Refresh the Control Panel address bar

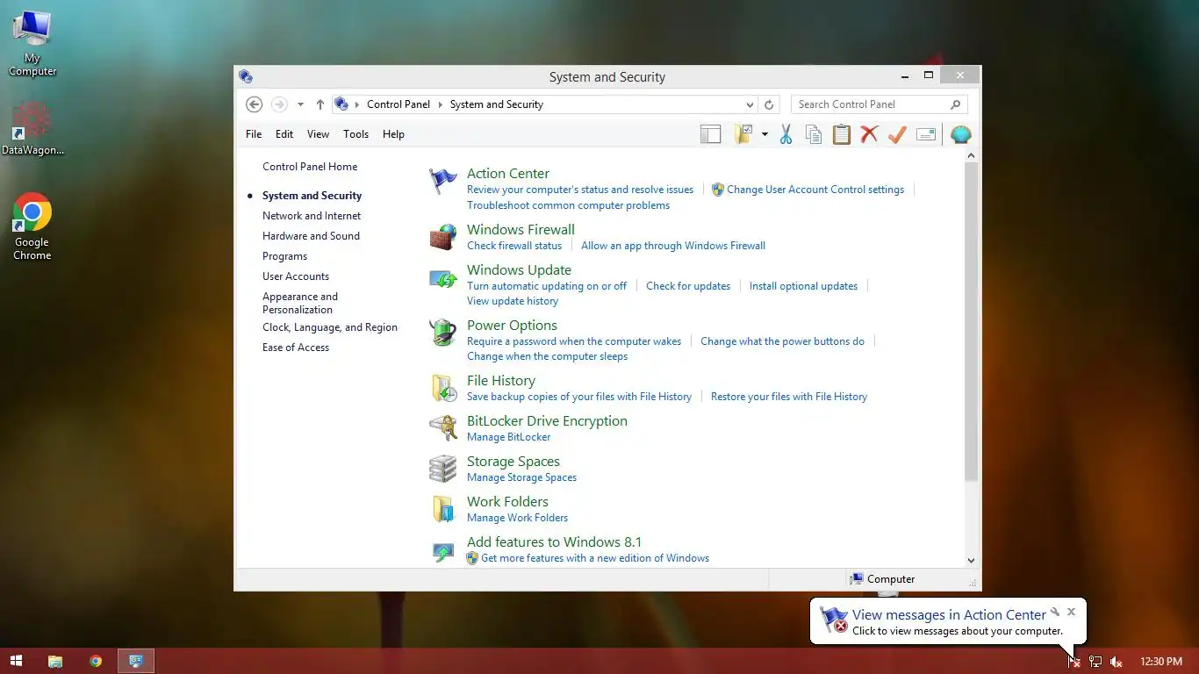[x=769, y=104]
